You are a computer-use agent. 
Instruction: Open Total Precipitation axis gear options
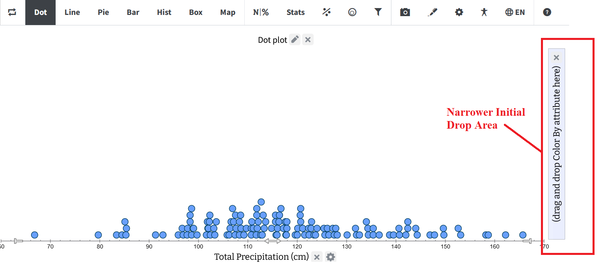[331, 257]
